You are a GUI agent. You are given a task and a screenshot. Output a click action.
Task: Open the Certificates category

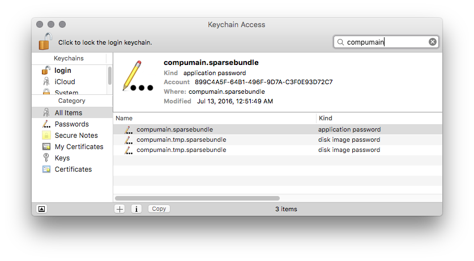(x=72, y=169)
